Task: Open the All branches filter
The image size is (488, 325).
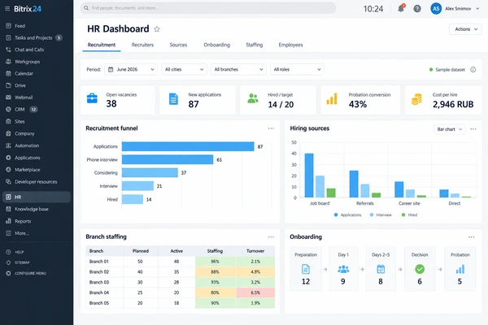Action: tap(238, 69)
